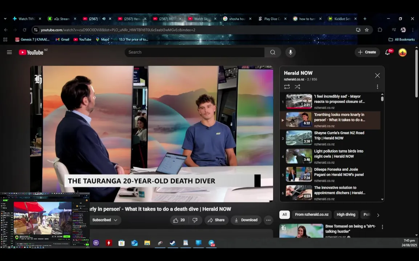Screen dimensions: 419x261
Task: Open Microsoft Store from the taskbar
Action: click(122, 243)
